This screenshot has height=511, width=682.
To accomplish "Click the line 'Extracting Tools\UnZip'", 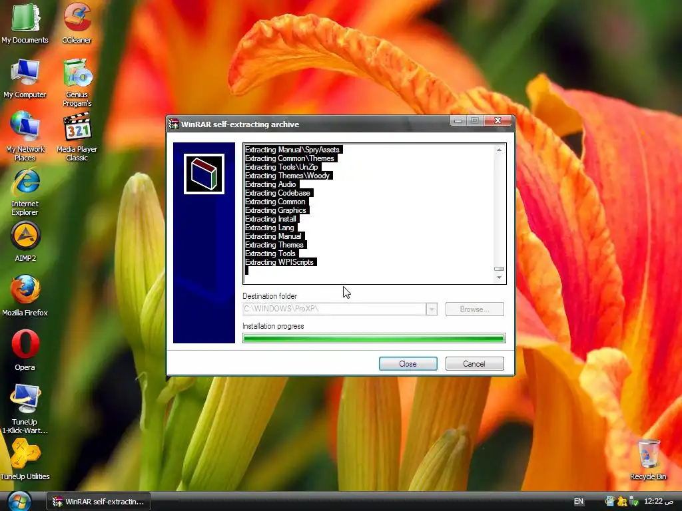I will (282, 167).
